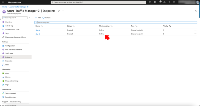Open the Azure-Traffic-Manager-01 breadcrumb link
Viewport: 200px width, 106px height.
(x=19, y=7)
